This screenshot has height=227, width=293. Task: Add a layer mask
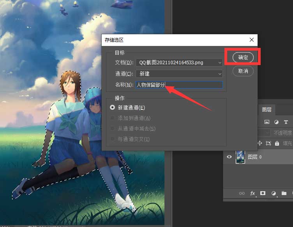click(x=263, y=193)
